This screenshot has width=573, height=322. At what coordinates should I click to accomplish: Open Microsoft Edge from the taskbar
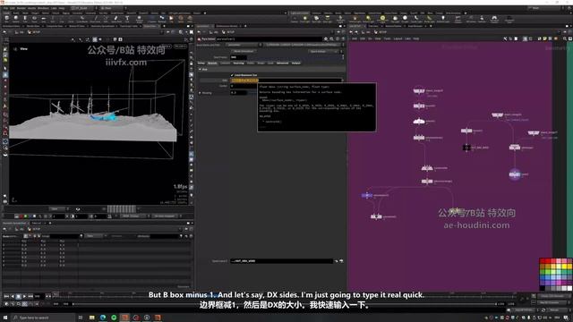point(103,318)
